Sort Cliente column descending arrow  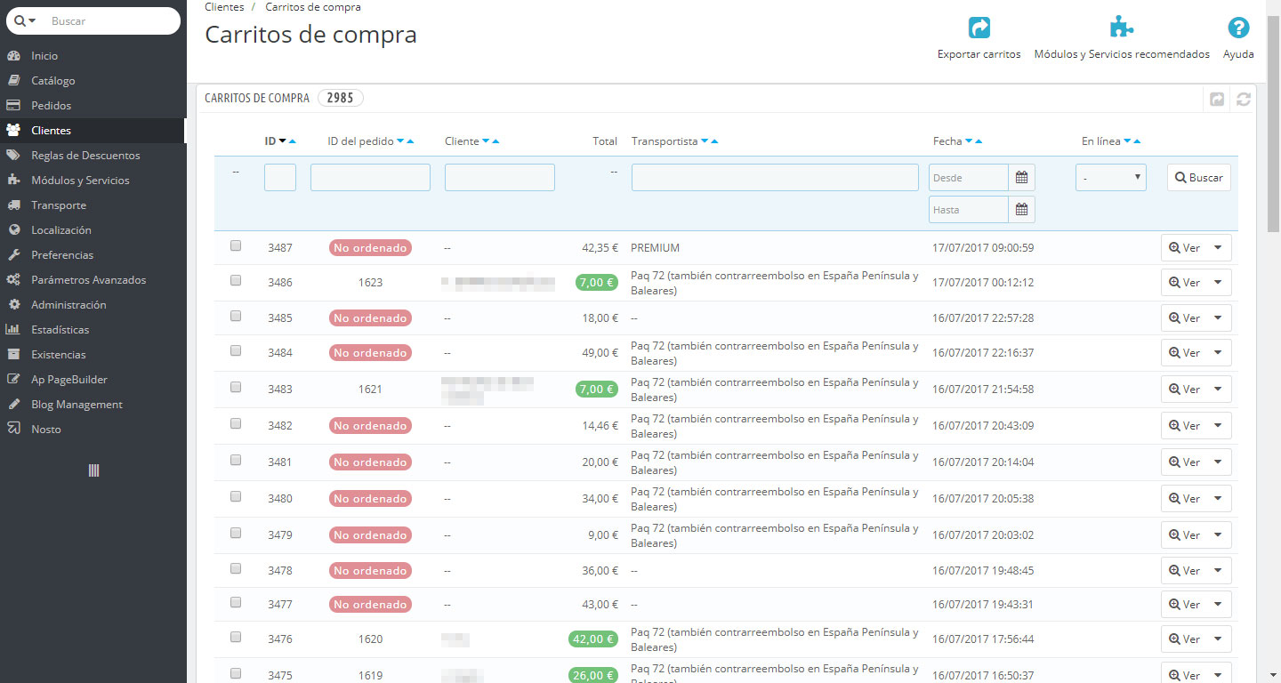click(x=486, y=141)
